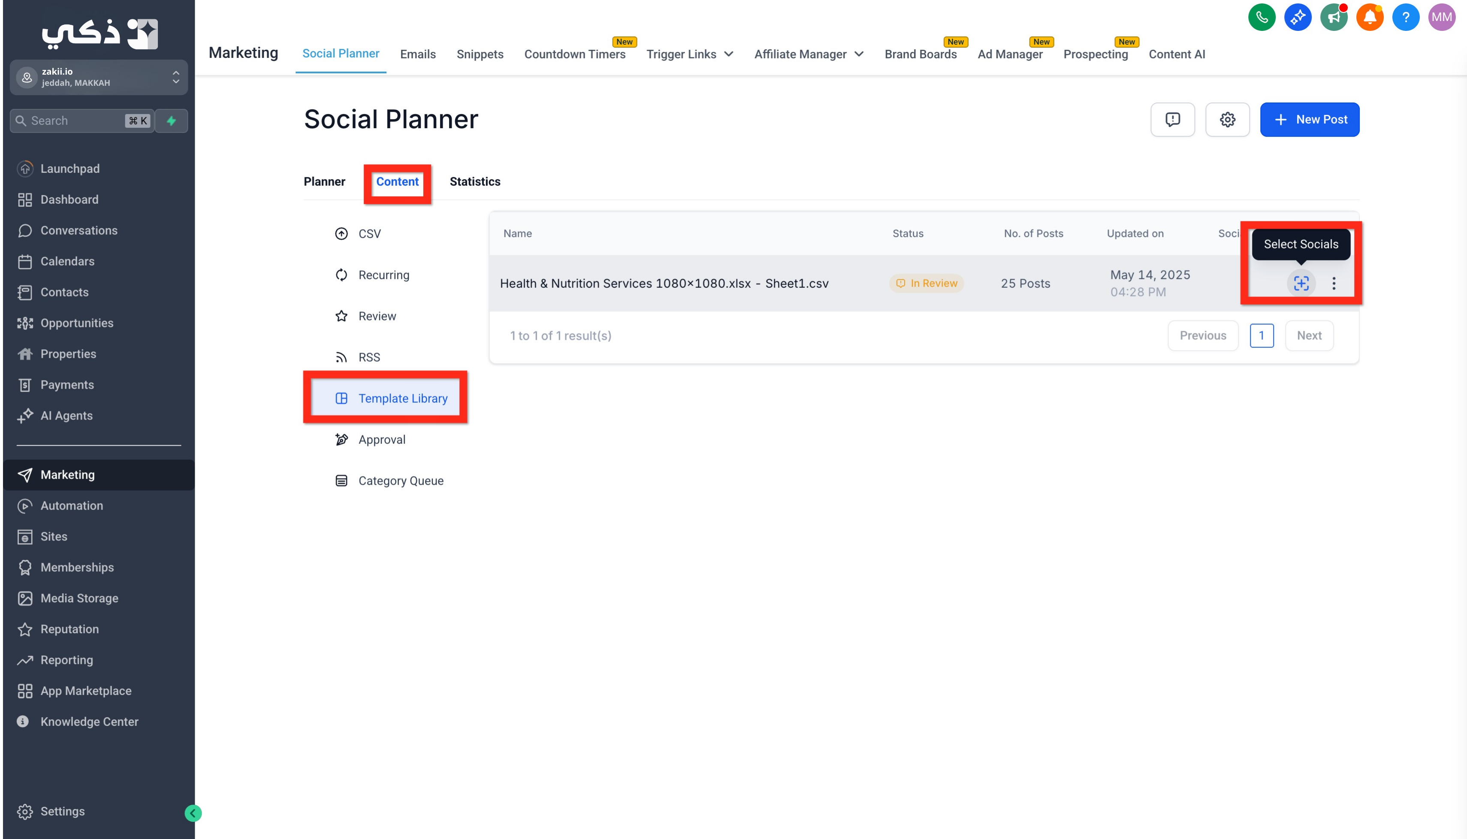Open the feedback message icon button
Screen dimensions: 1467x839
[1172, 119]
